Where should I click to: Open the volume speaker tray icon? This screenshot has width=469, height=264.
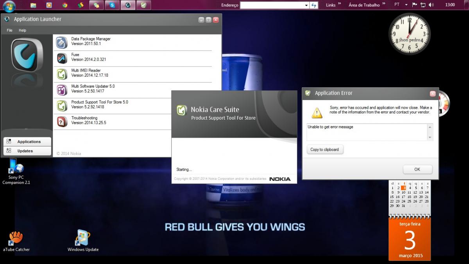tap(431, 5)
